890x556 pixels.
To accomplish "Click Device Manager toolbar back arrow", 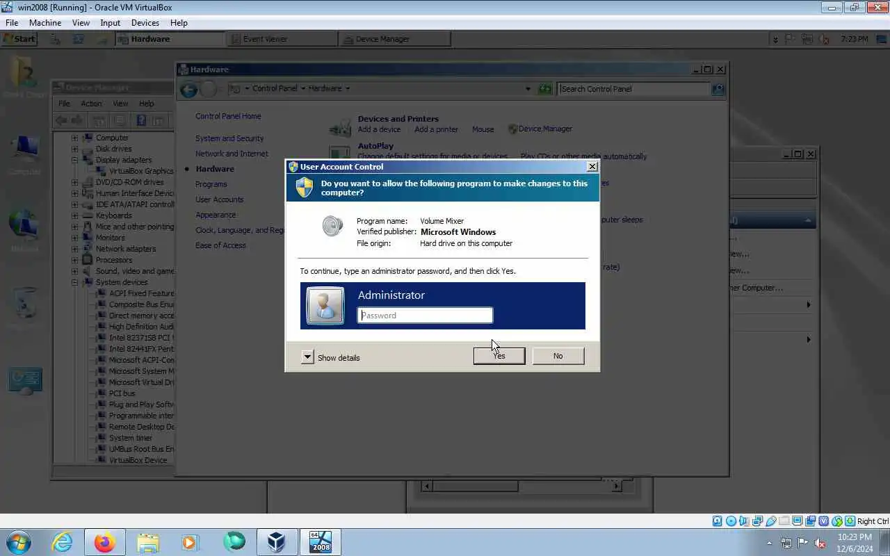I will click(61, 120).
